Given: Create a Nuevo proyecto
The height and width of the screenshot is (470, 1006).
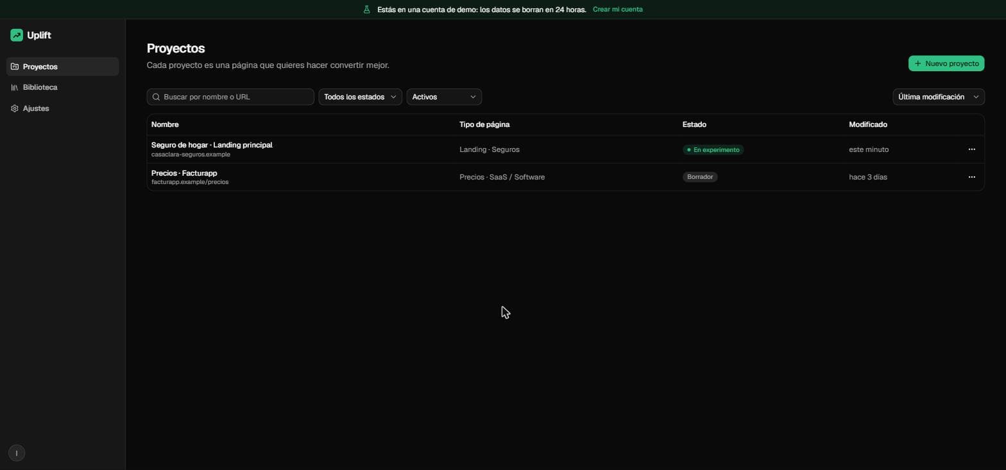Looking at the screenshot, I should (946, 63).
